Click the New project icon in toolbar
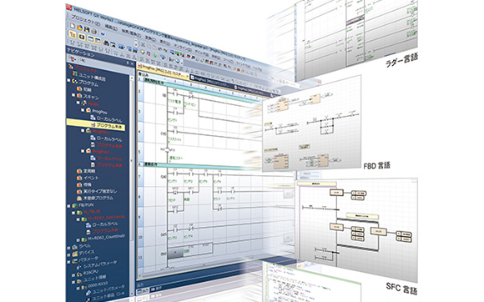The image size is (484, 302). click(x=73, y=26)
